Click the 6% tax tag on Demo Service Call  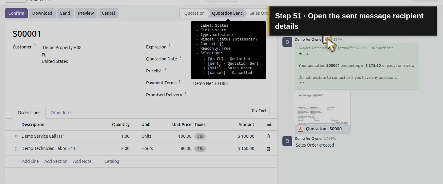[x=200, y=136]
